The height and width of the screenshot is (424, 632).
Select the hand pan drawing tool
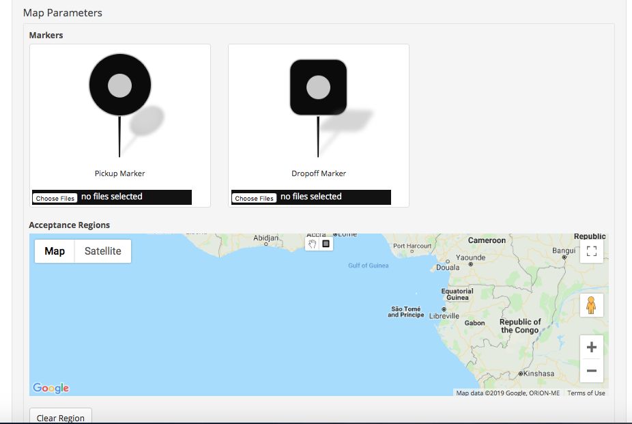pyautogui.click(x=312, y=244)
